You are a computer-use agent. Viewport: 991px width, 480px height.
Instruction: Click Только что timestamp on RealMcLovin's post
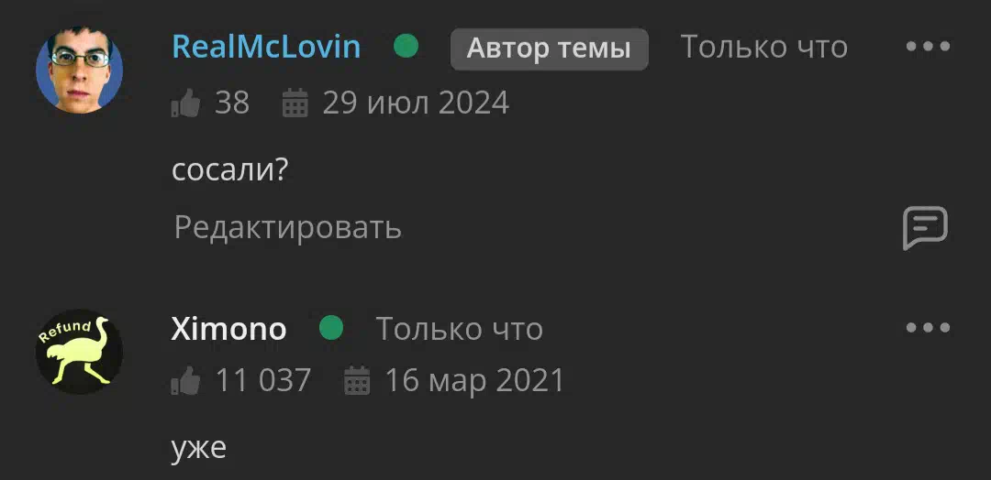pos(764,47)
